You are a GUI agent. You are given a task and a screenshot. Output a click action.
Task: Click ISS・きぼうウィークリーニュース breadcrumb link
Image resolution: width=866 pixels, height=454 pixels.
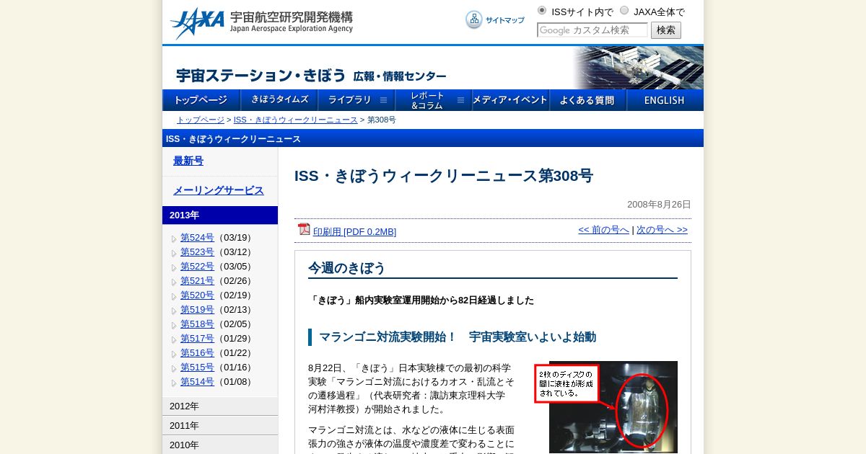click(x=295, y=120)
